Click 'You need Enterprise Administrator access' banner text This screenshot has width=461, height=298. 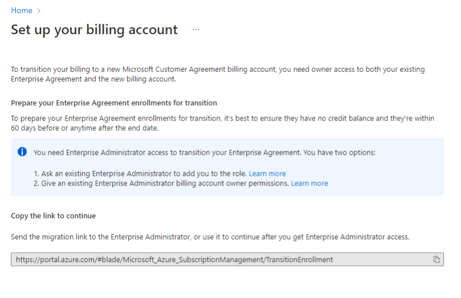point(204,152)
